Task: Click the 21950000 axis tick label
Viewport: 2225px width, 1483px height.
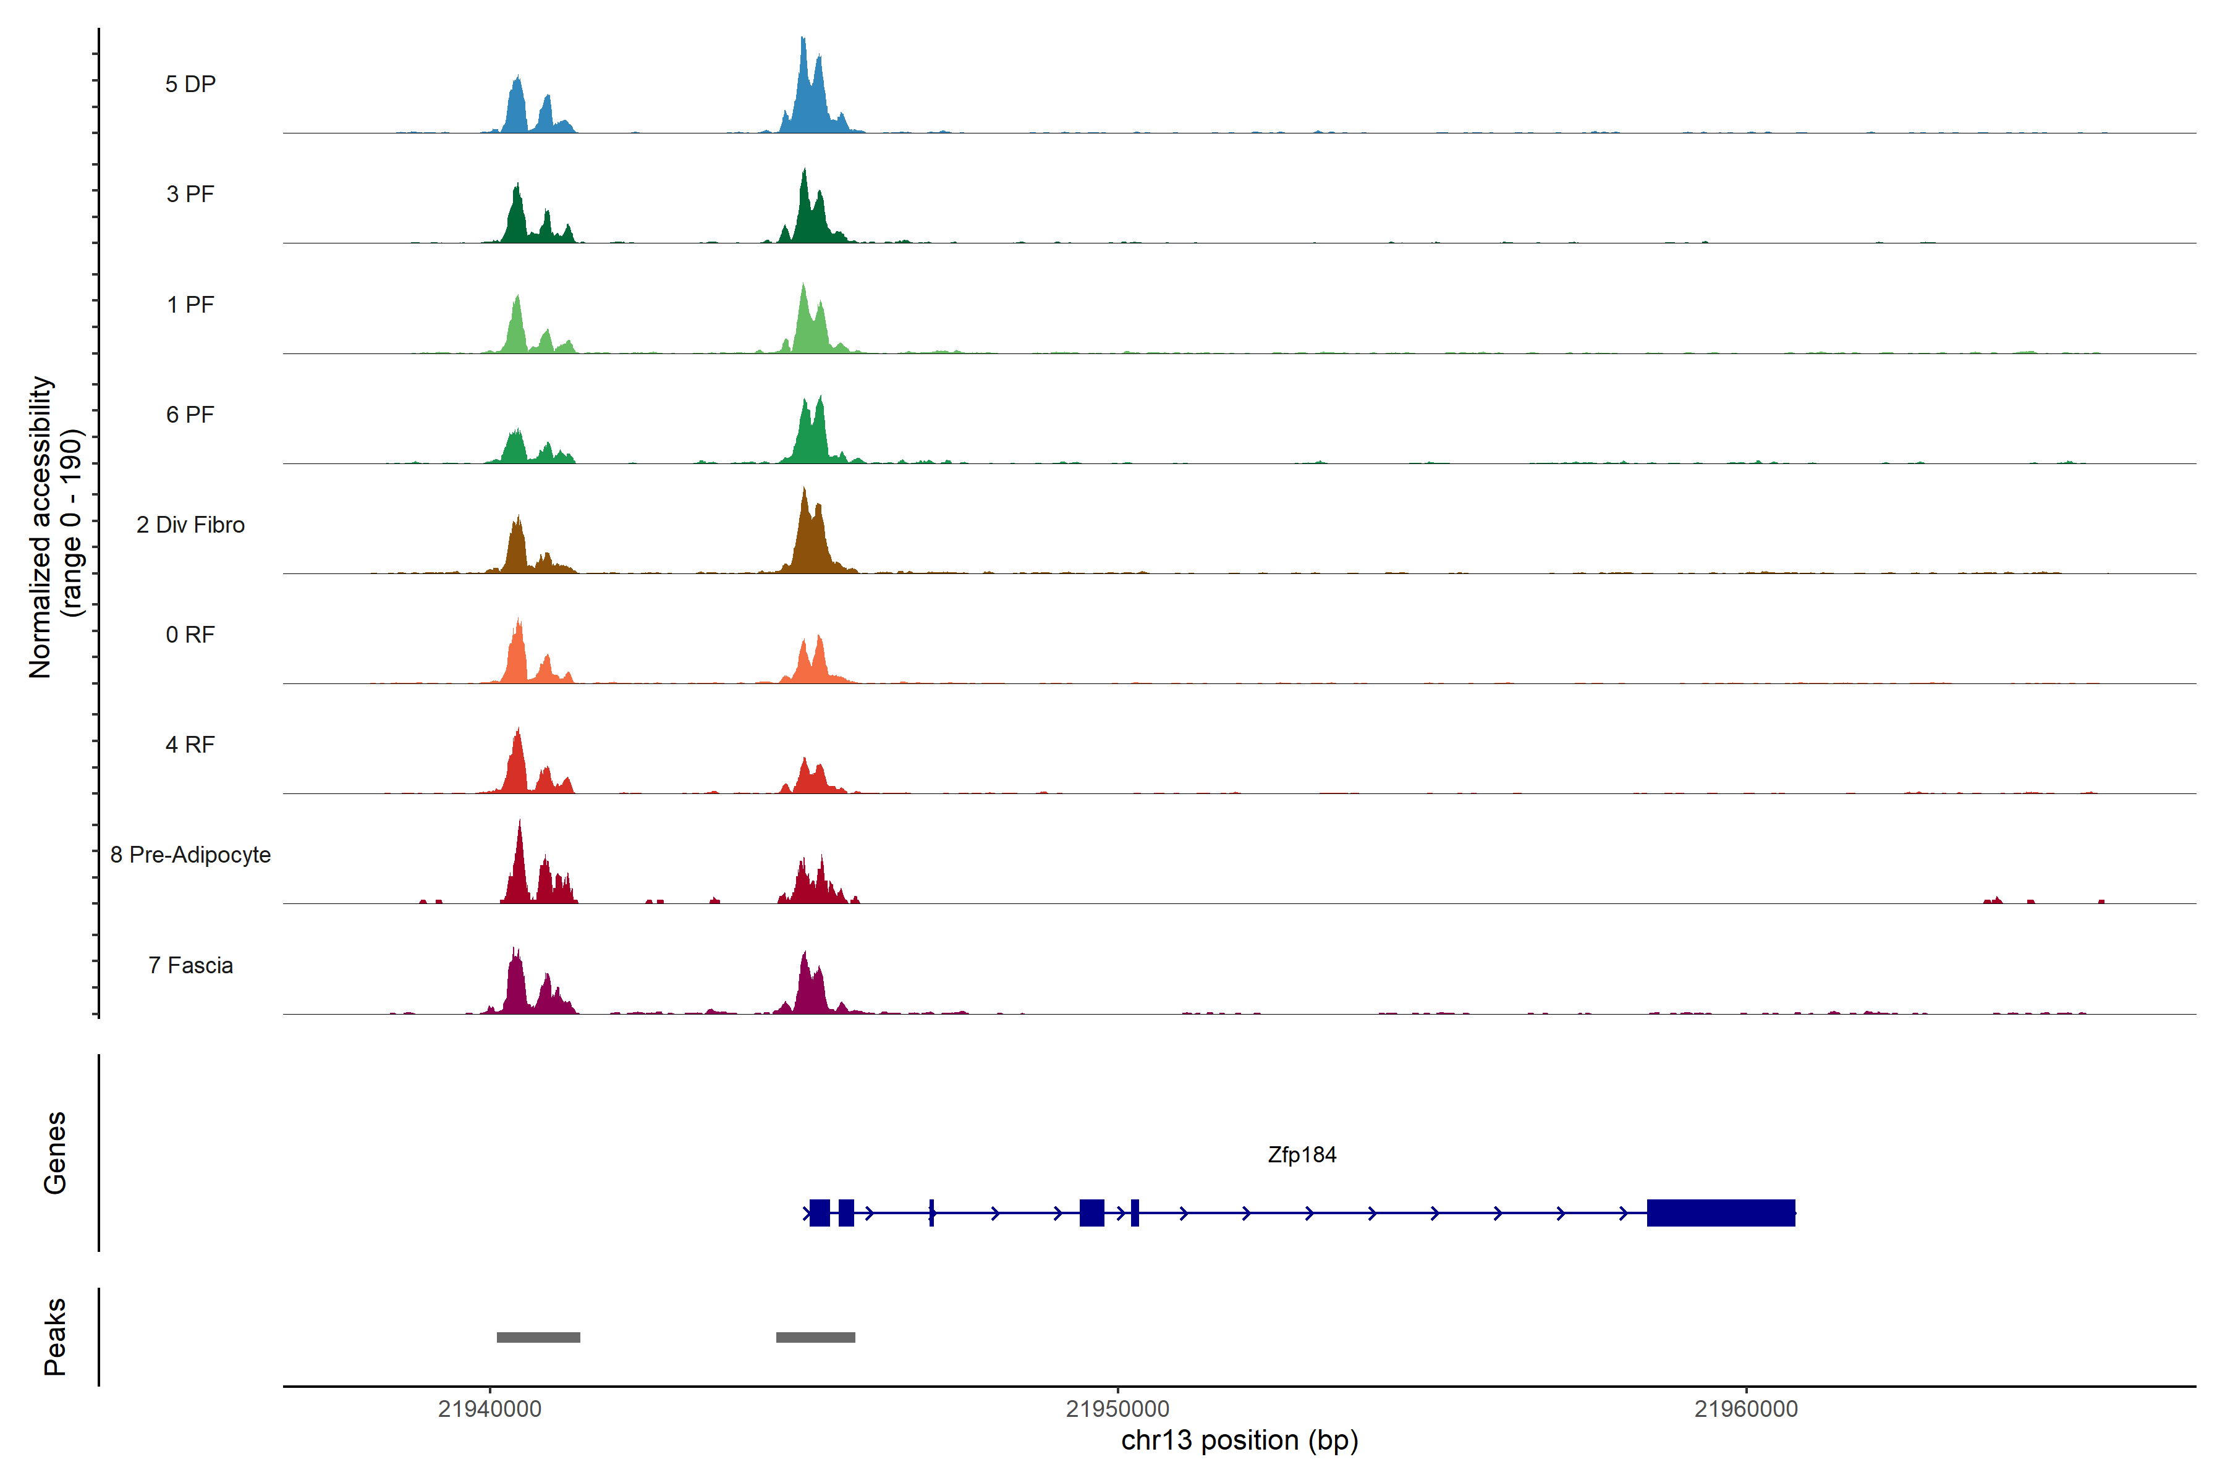Action: point(1117,1408)
